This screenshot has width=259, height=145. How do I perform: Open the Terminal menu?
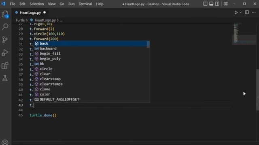click(x=85, y=4)
